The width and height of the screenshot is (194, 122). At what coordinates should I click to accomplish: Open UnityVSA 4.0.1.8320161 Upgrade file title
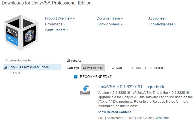tap(135, 87)
